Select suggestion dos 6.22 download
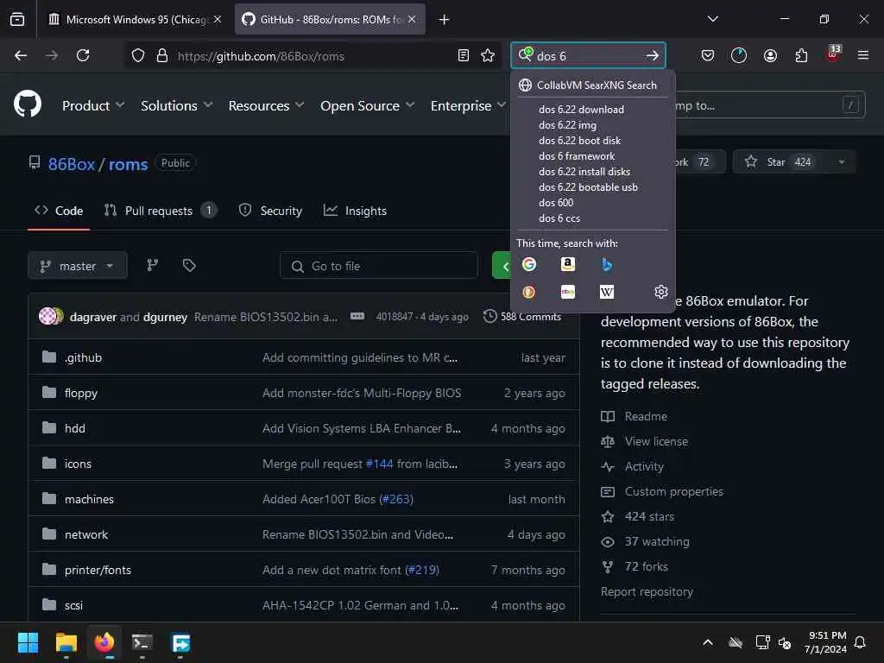Viewport: 884px width, 663px height. tap(581, 110)
